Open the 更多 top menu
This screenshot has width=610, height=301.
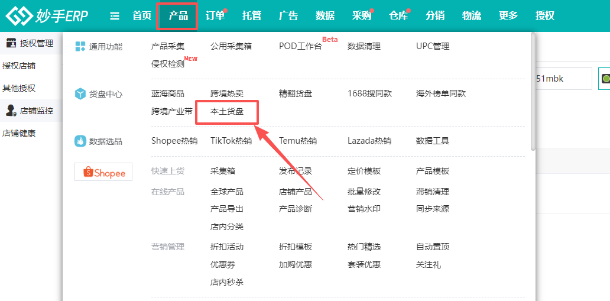click(508, 16)
